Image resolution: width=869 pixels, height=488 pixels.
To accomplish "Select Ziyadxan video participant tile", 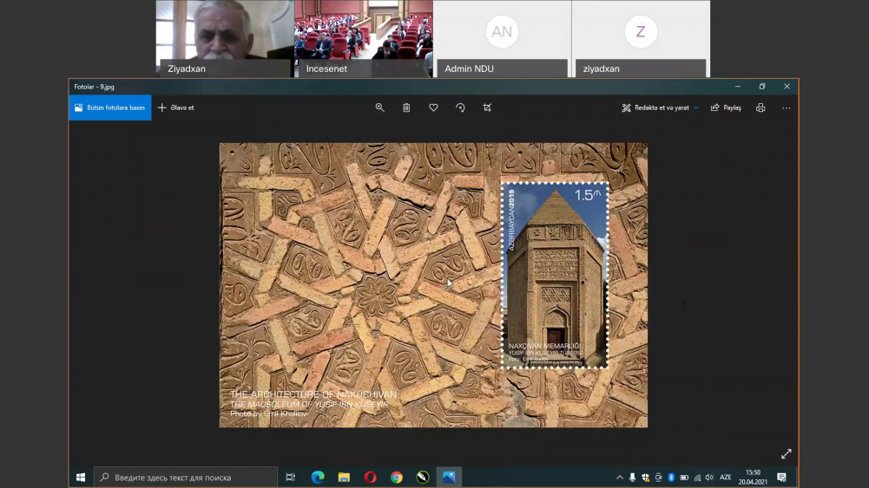I will (x=225, y=39).
